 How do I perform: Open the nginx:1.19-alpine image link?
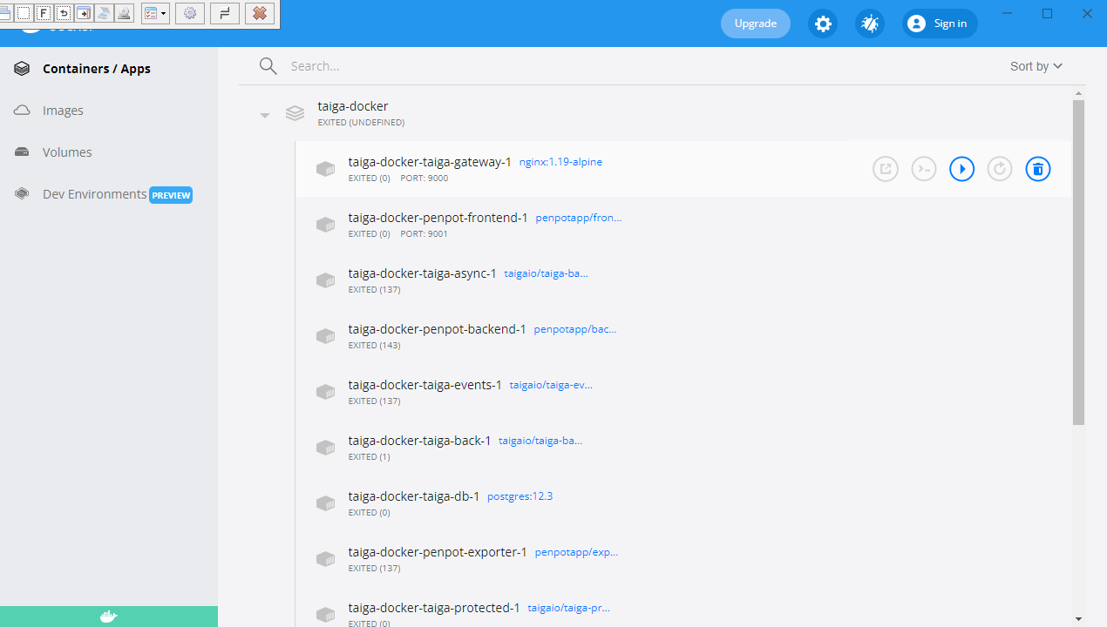[560, 162]
